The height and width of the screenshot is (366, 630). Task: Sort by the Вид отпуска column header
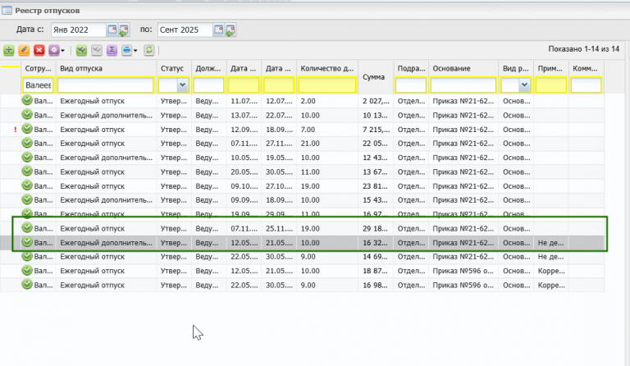click(106, 68)
